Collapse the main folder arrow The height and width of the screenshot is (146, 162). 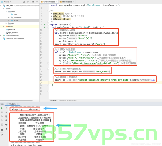pyautogui.click(x=6, y=11)
